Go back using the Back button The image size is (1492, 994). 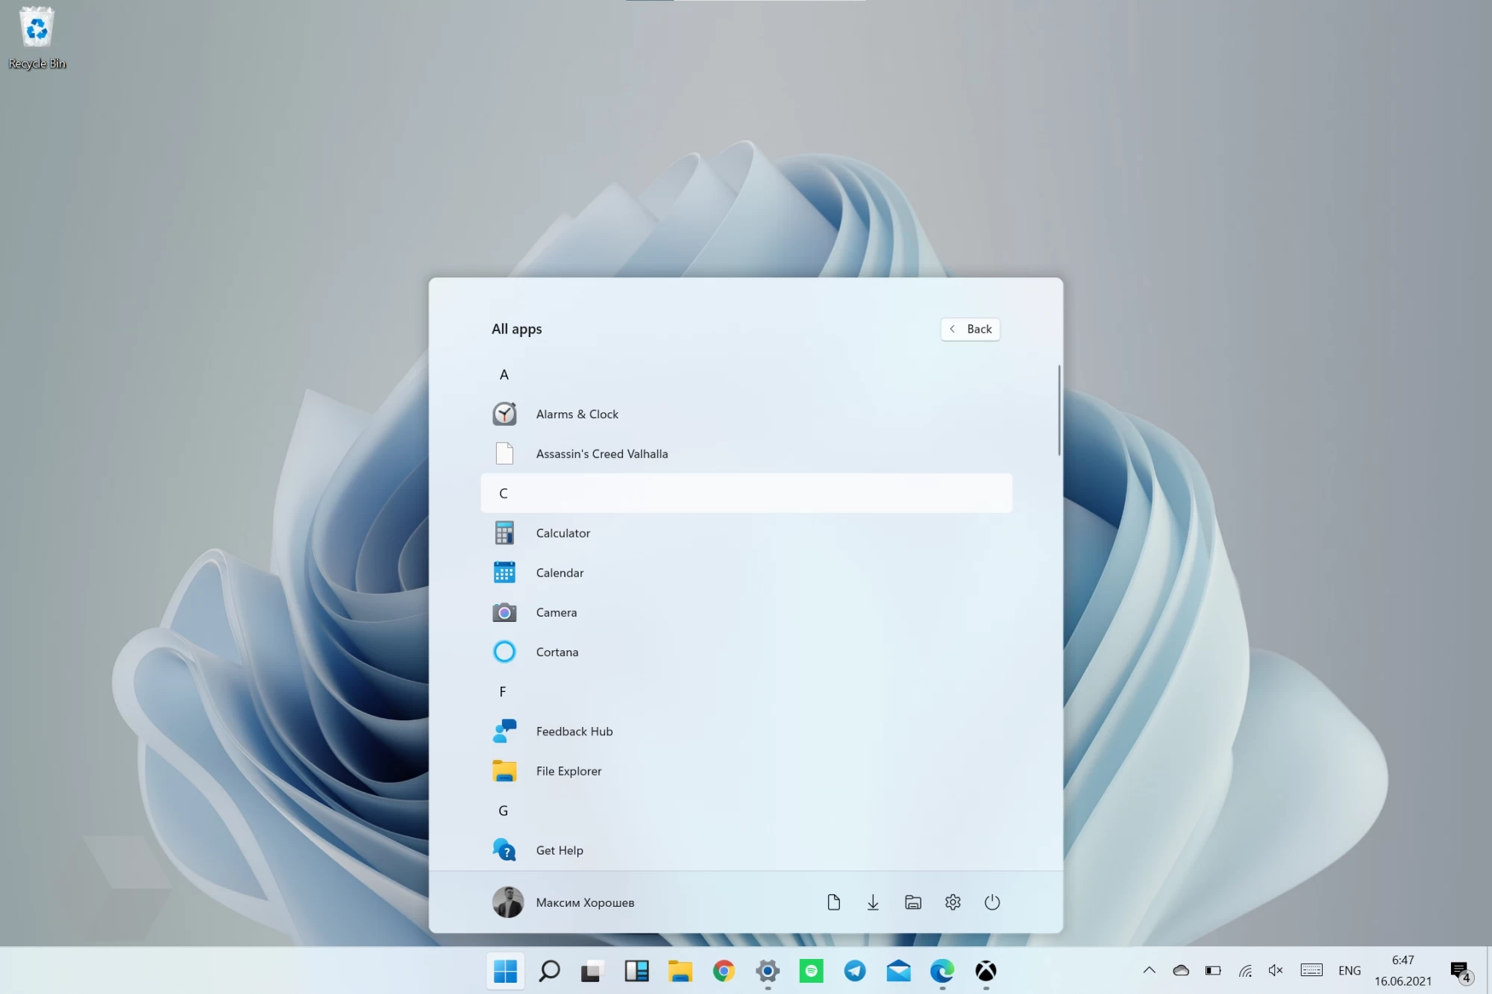(971, 329)
